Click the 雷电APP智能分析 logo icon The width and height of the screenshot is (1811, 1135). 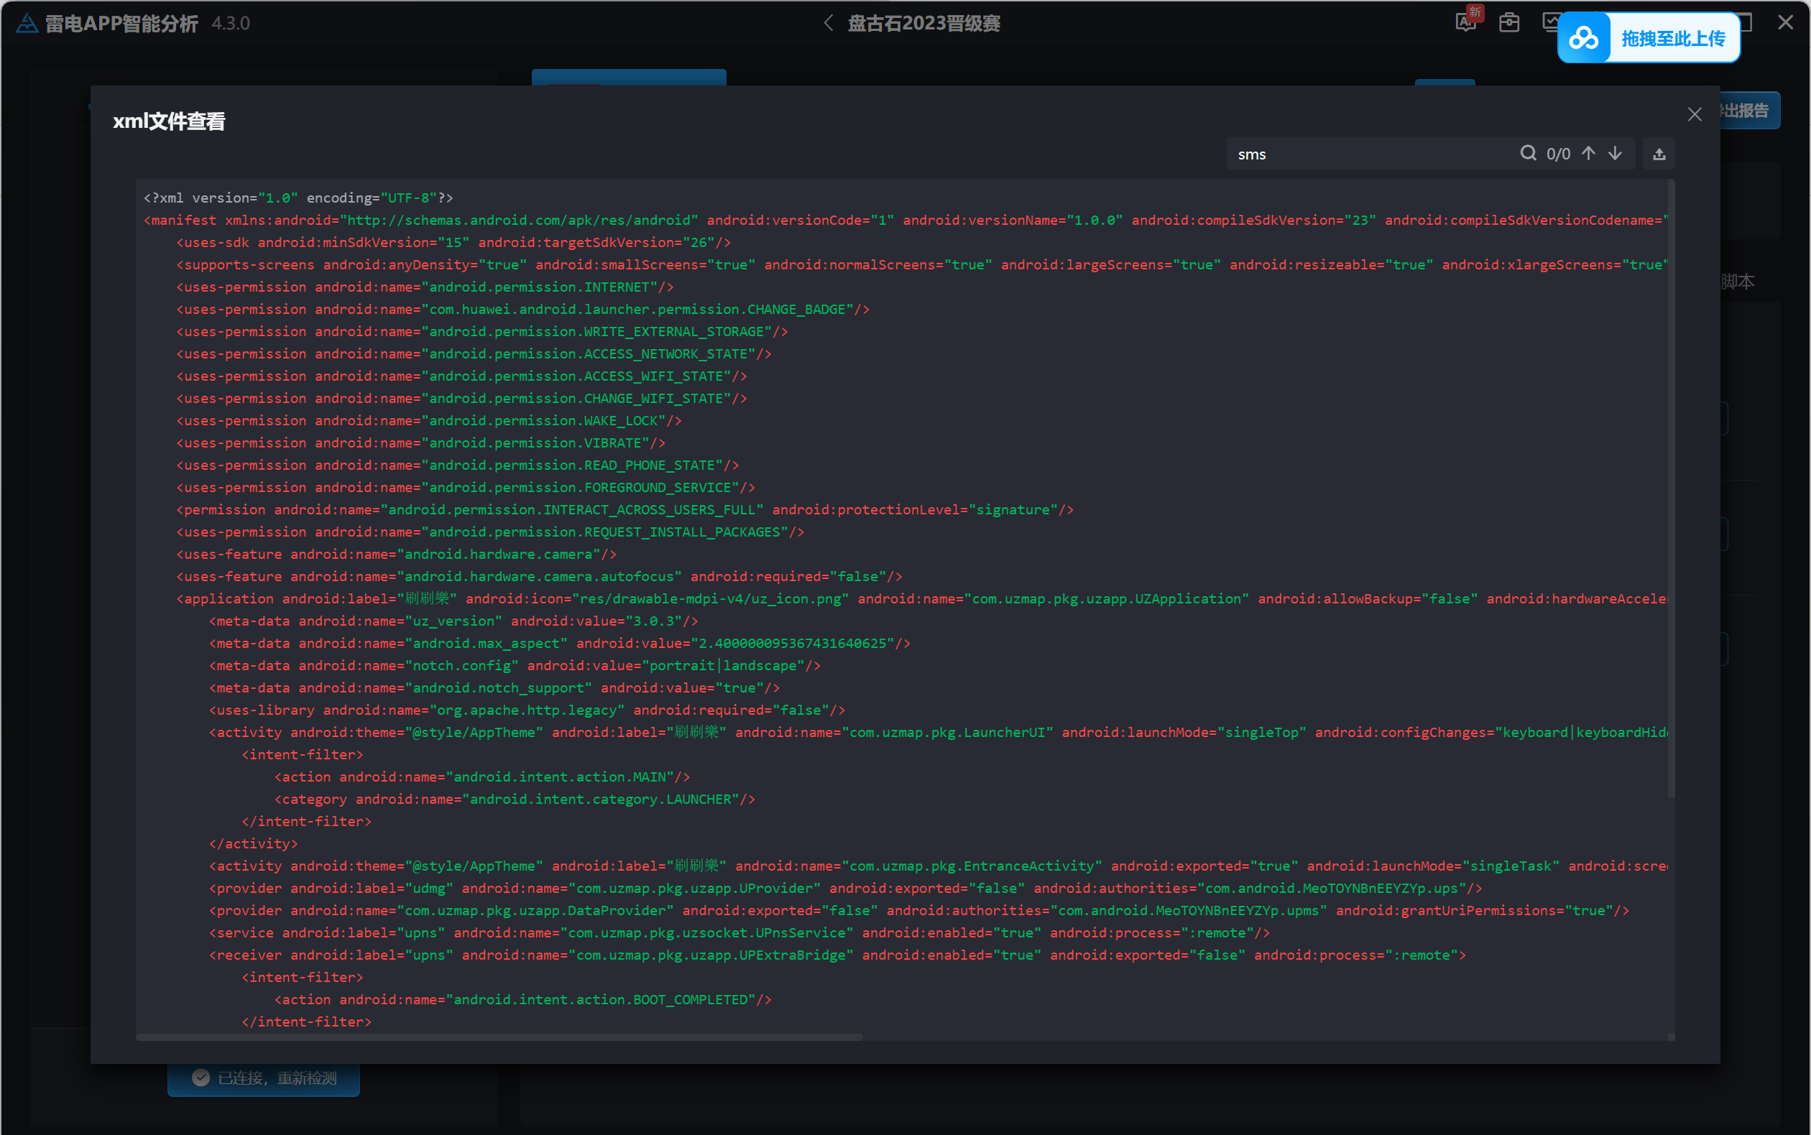[27, 23]
